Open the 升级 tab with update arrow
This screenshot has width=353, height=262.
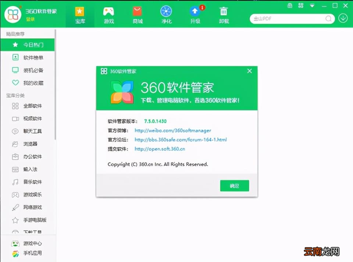195,15
